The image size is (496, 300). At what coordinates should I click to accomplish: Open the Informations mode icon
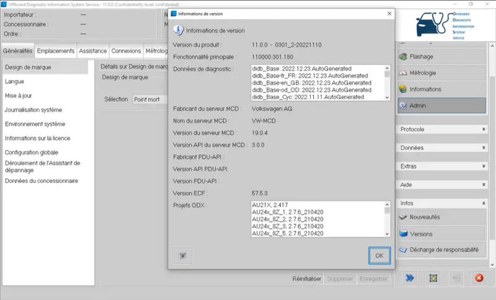[403, 89]
